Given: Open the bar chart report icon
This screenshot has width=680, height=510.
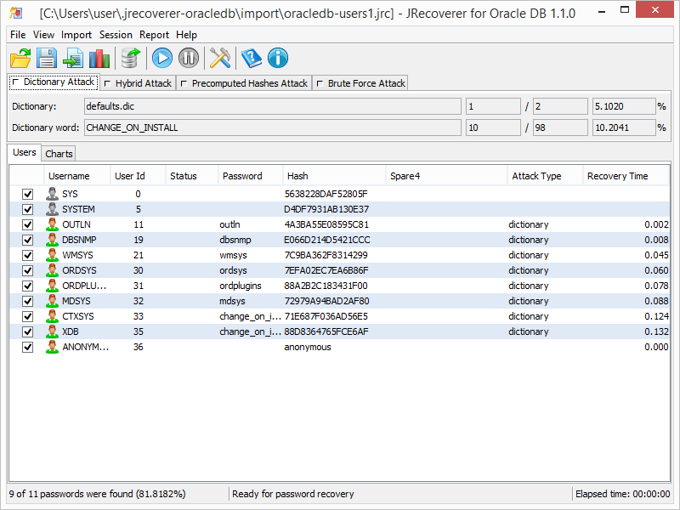Looking at the screenshot, I should [x=99, y=58].
